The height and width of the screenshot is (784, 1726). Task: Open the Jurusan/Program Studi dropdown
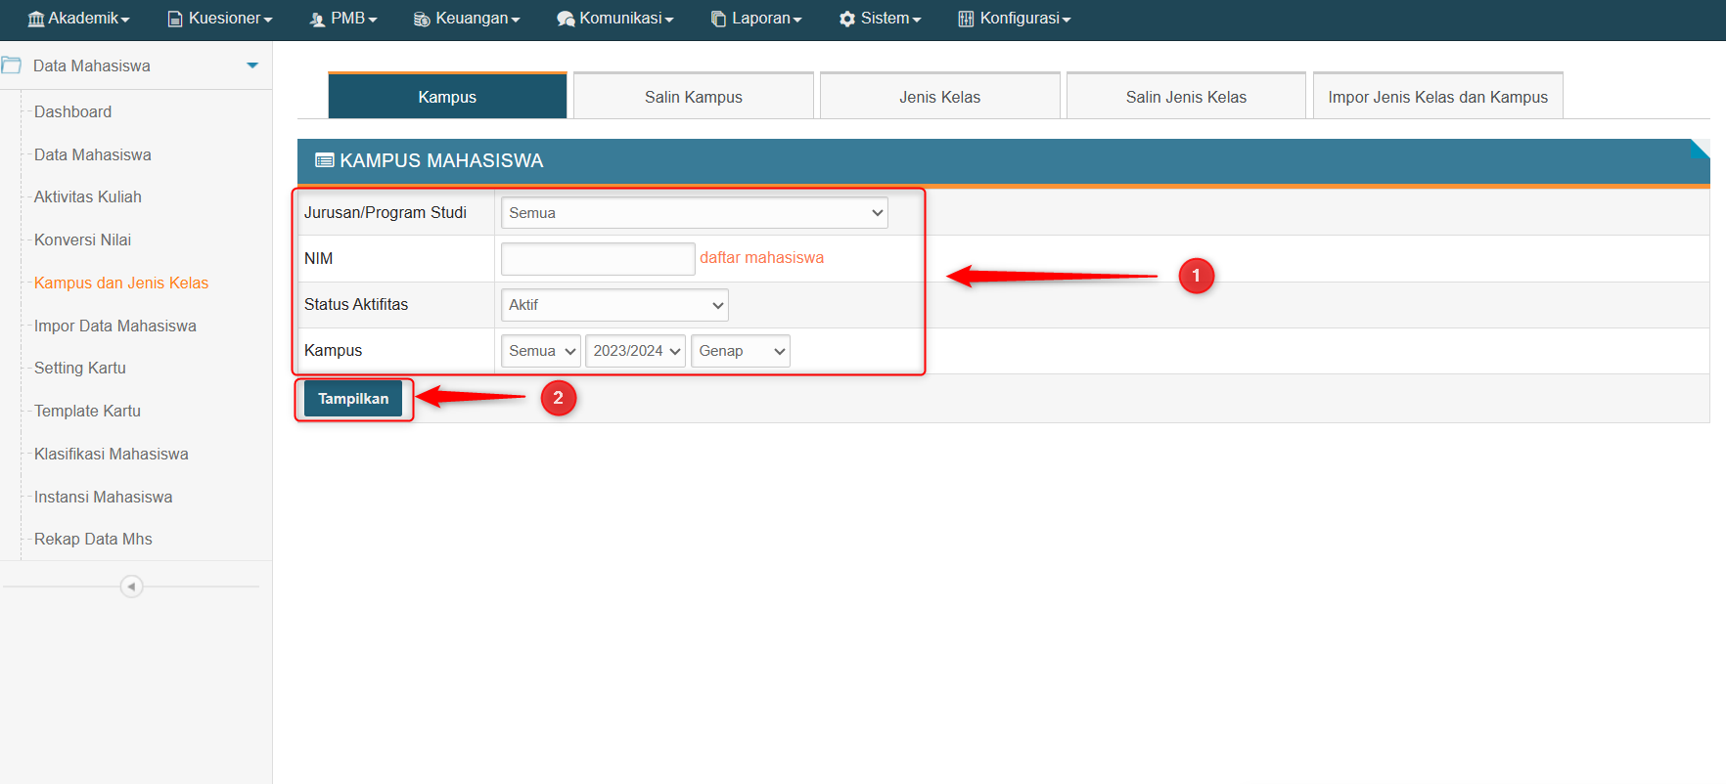click(x=694, y=213)
